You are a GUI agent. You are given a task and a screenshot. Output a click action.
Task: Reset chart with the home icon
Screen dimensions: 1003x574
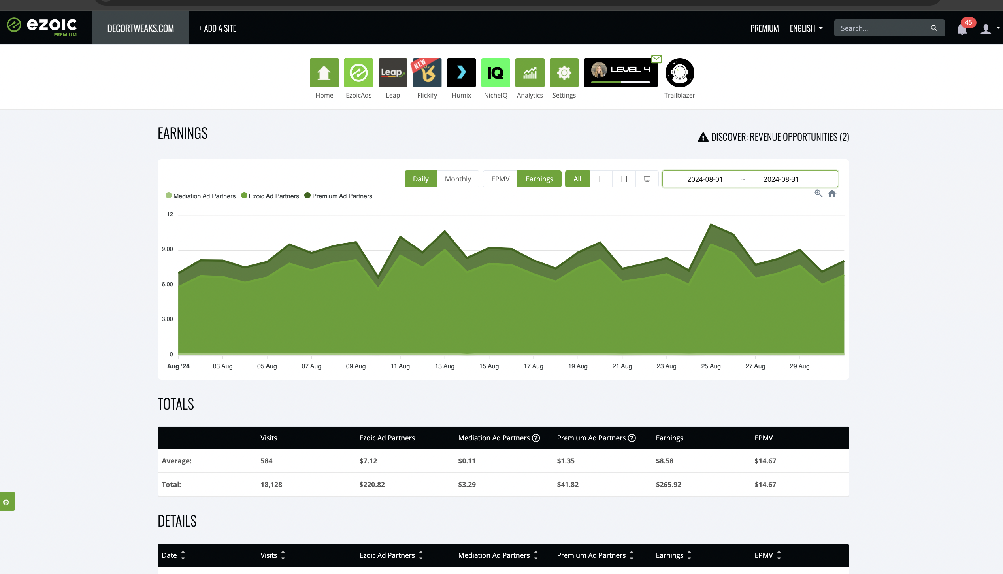click(x=832, y=194)
